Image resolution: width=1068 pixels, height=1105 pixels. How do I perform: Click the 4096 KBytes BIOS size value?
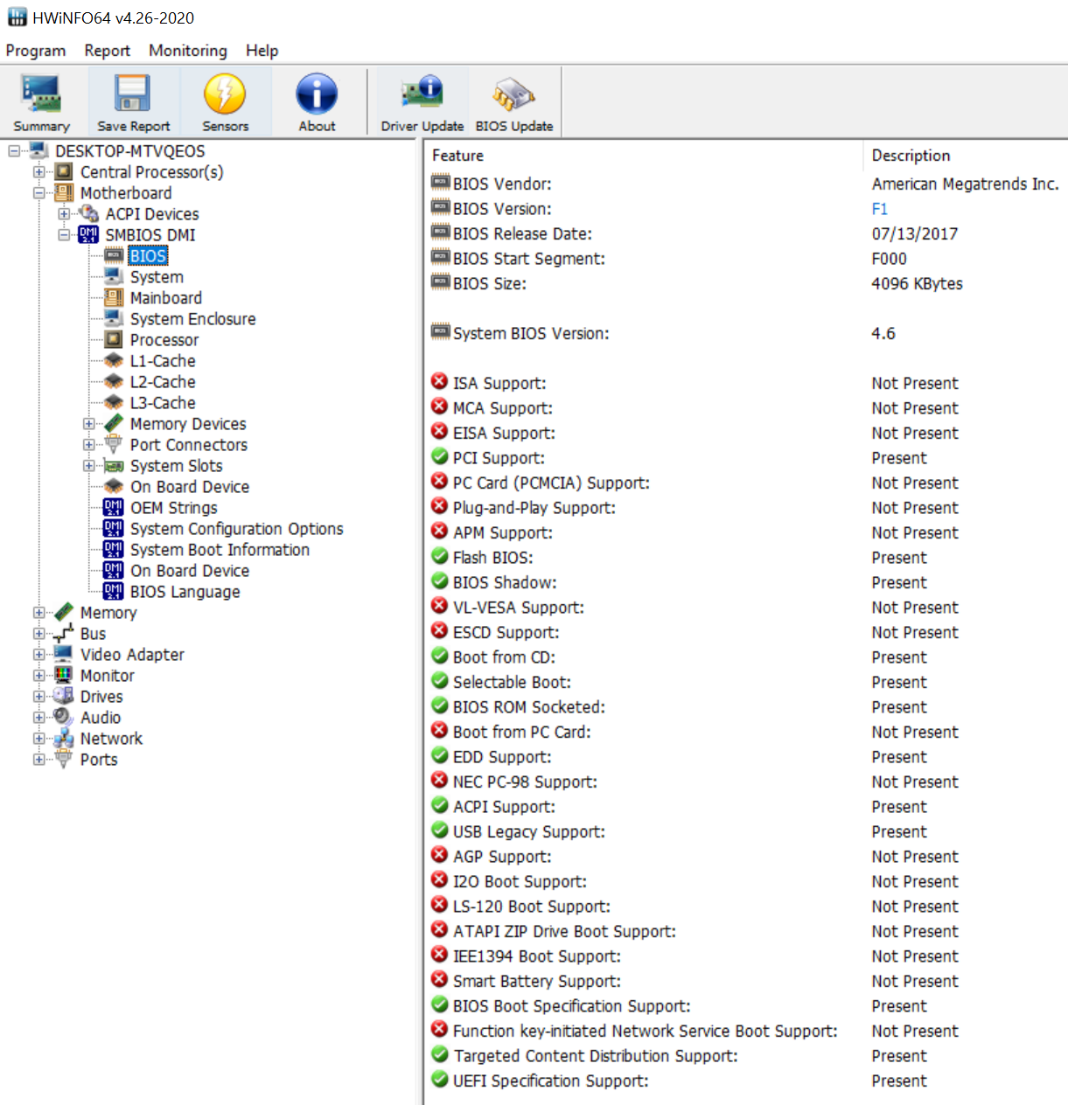pyautogui.click(x=917, y=283)
